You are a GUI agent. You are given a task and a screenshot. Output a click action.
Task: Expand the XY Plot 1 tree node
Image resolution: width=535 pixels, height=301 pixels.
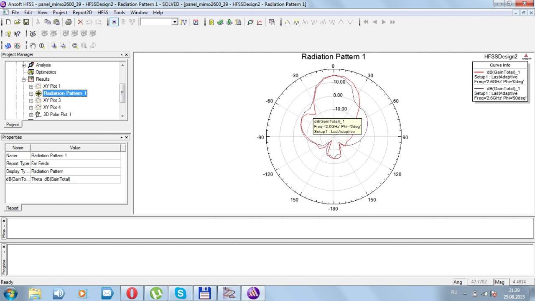(x=31, y=87)
